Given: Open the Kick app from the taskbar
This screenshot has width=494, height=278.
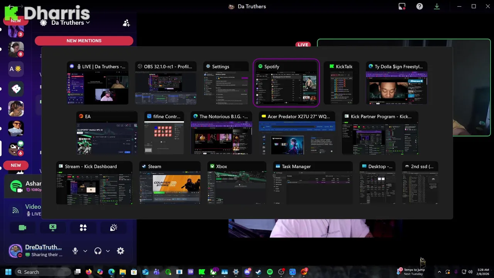Looking at the screenshot, I should click(202, 272).
